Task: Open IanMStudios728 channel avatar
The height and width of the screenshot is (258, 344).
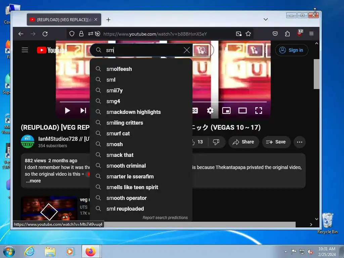Action: [x=28, y=141]
